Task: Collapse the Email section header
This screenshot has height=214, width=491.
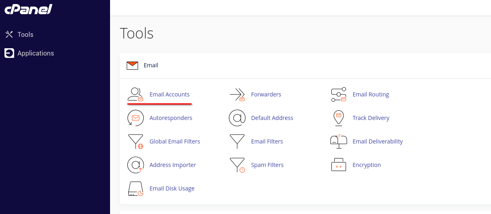Action: (x=151, y=65)
